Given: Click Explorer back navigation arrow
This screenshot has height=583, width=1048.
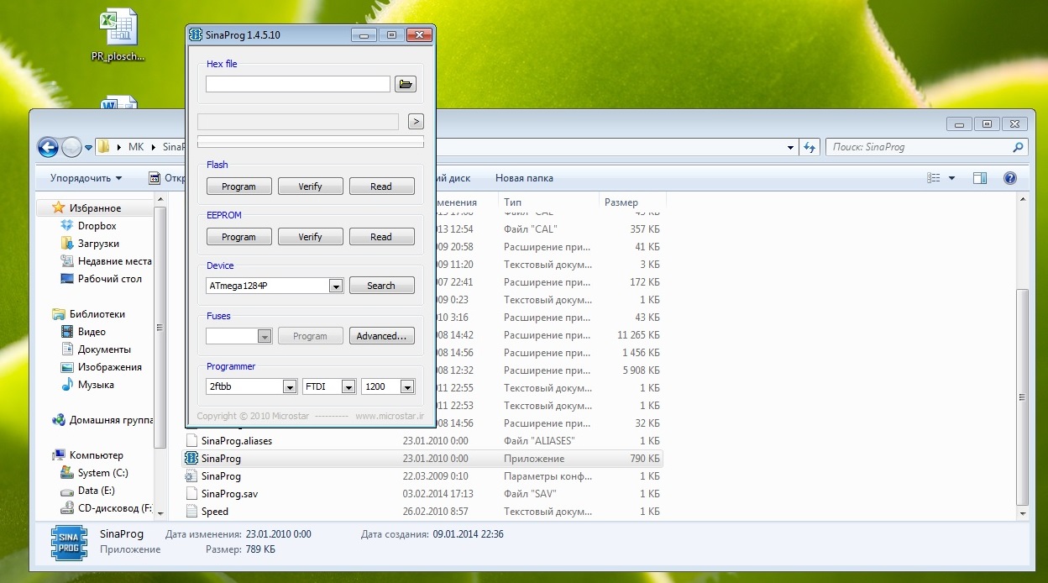Looking at the screenshot, I should (49, 147).
